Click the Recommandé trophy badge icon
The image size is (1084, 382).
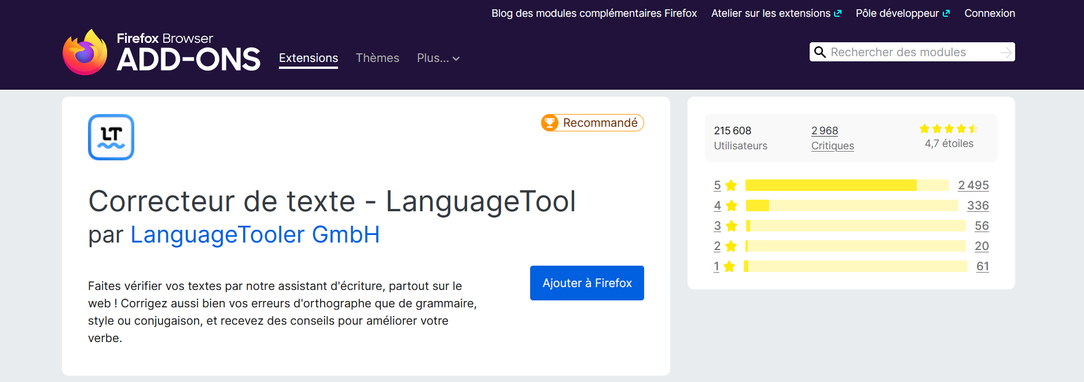550,123
